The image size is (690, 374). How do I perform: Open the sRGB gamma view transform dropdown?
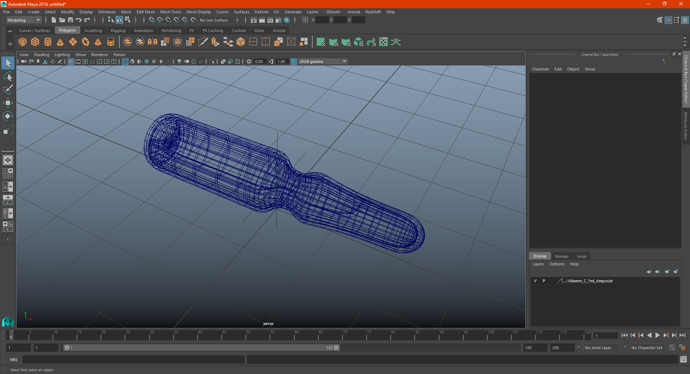pyautogui.click(x=323, y=61)
